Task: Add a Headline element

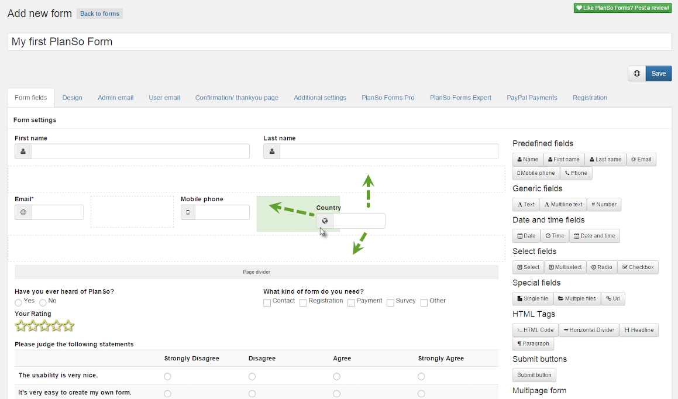Action: coord(639,330)
